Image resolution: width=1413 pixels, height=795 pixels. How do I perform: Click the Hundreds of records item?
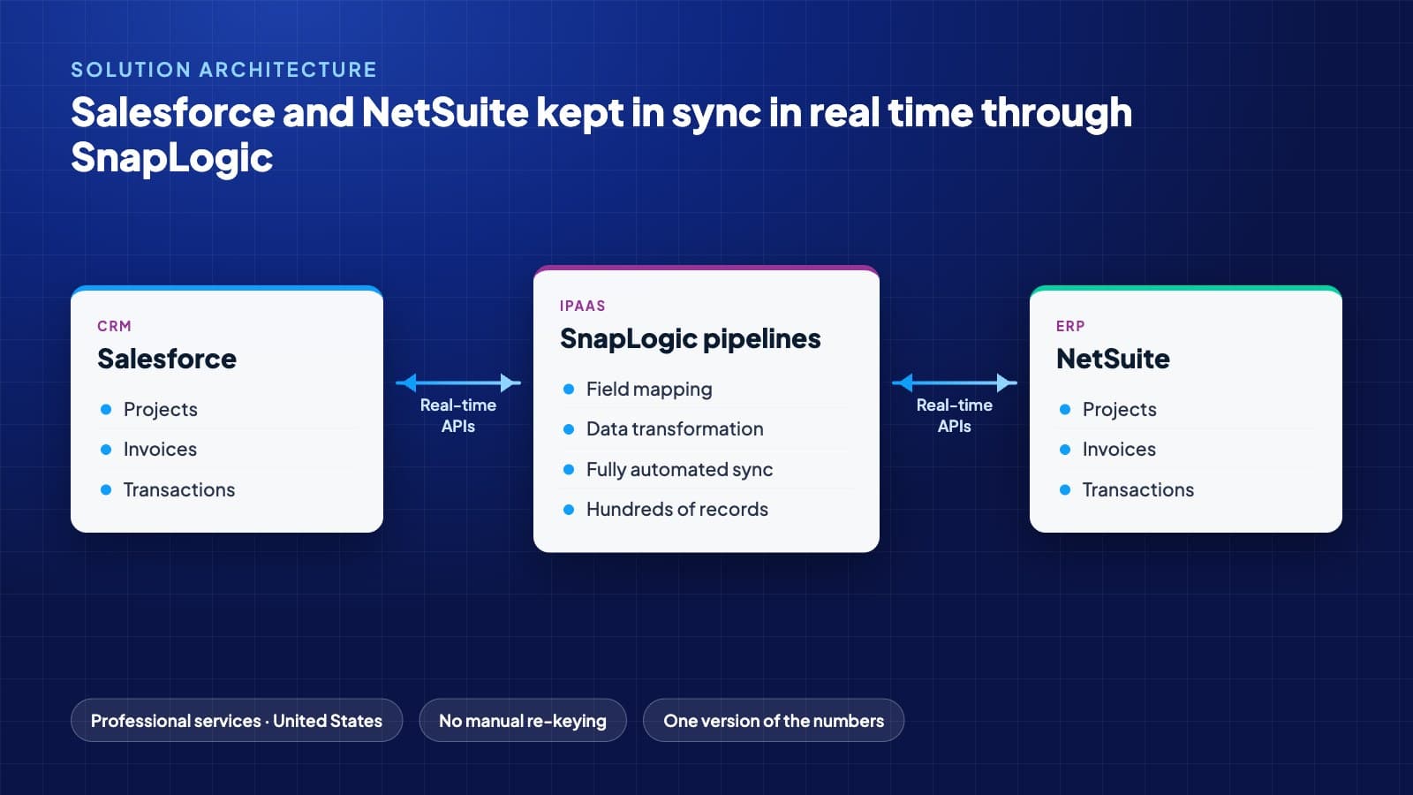point(677,509)
